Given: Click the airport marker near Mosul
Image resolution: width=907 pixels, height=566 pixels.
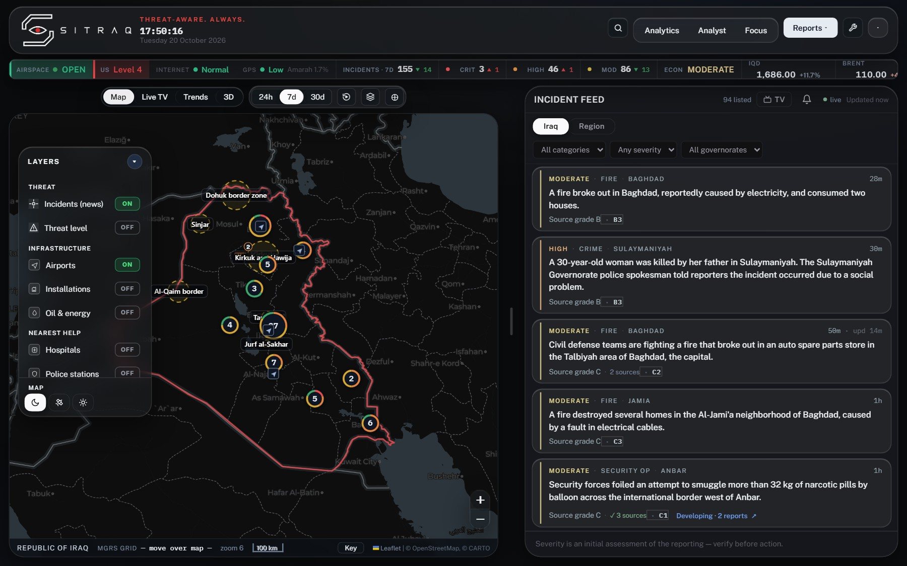Looking at the screenshot, I should [x=260, y=226].
